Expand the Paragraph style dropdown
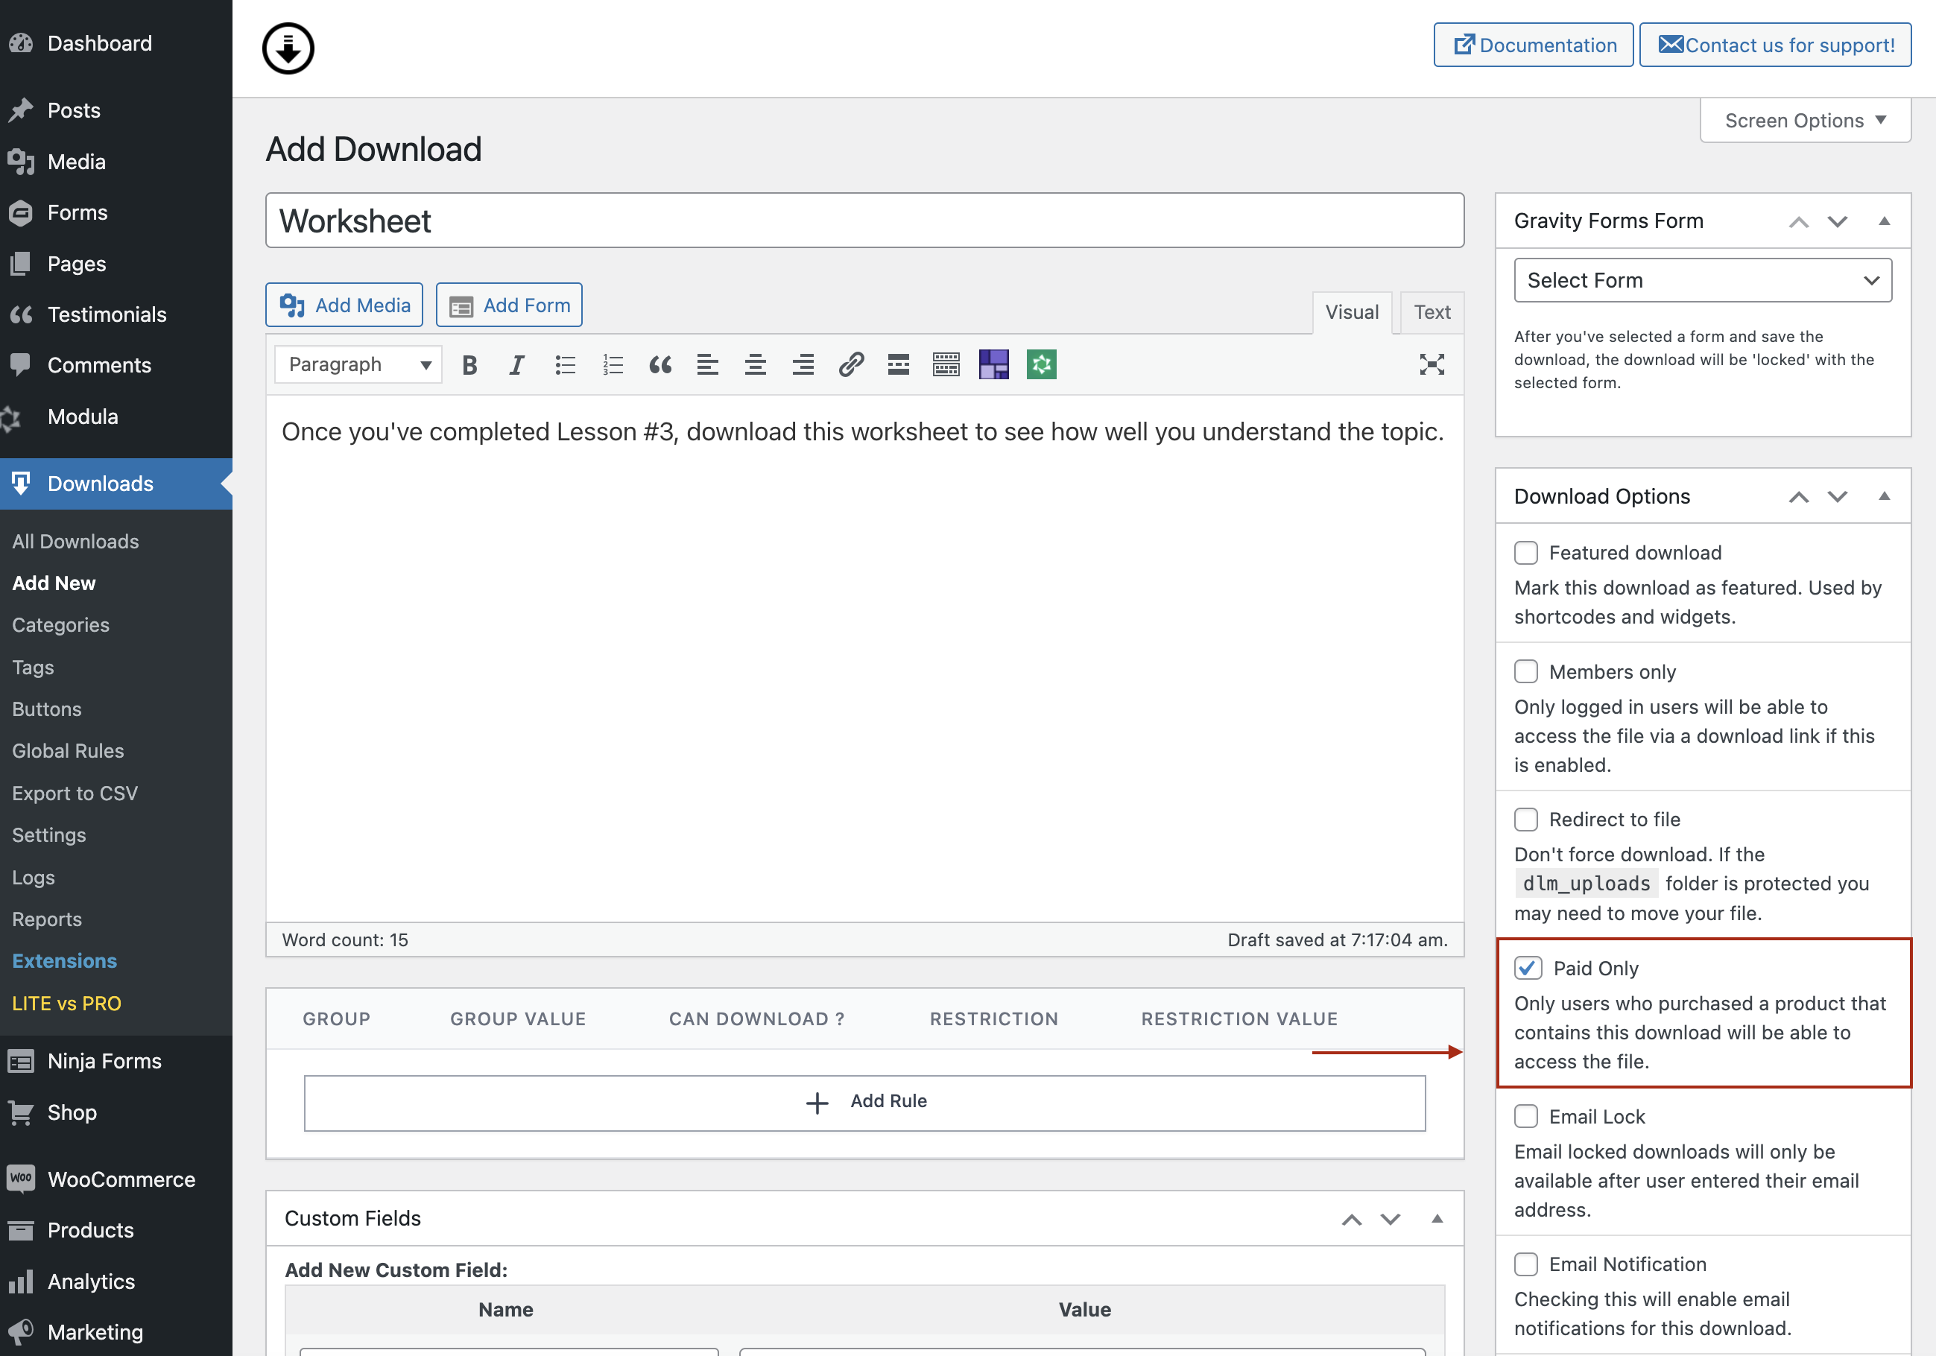This screenshot has height=1356, width=1936. coord(355,364)
